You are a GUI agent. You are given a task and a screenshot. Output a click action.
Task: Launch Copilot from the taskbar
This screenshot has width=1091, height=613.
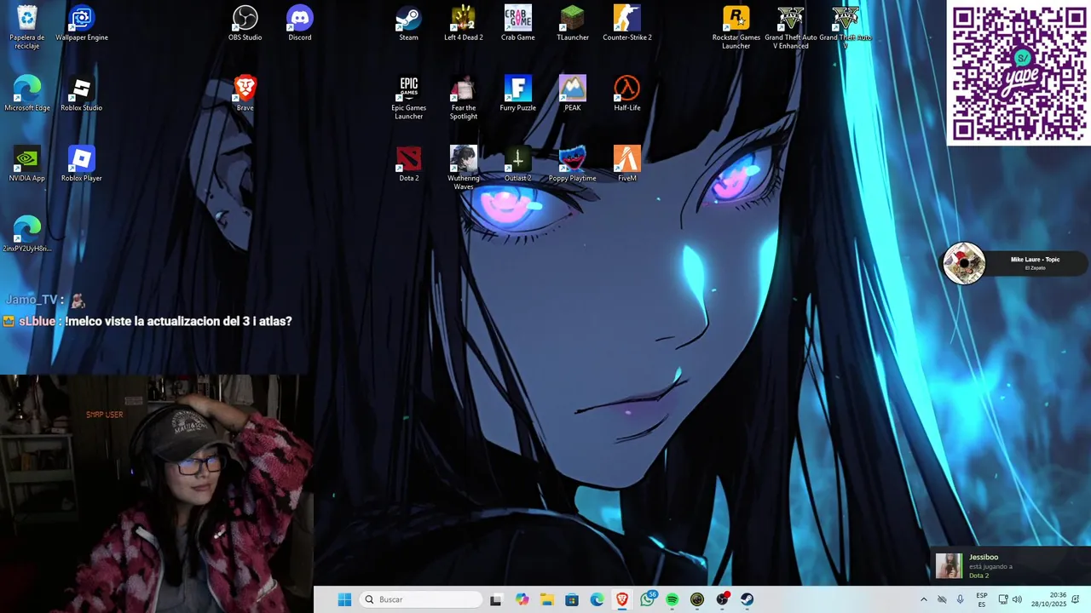click(x=522, y=599)
